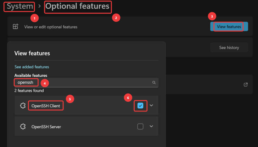Click the Available features label
Image resolution: width=258 pixels, height=147 pixels.
click(31, 75)
